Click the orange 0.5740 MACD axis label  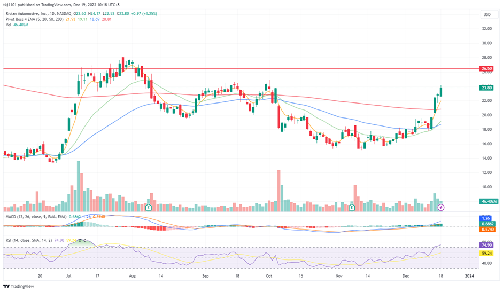(487, 230)
